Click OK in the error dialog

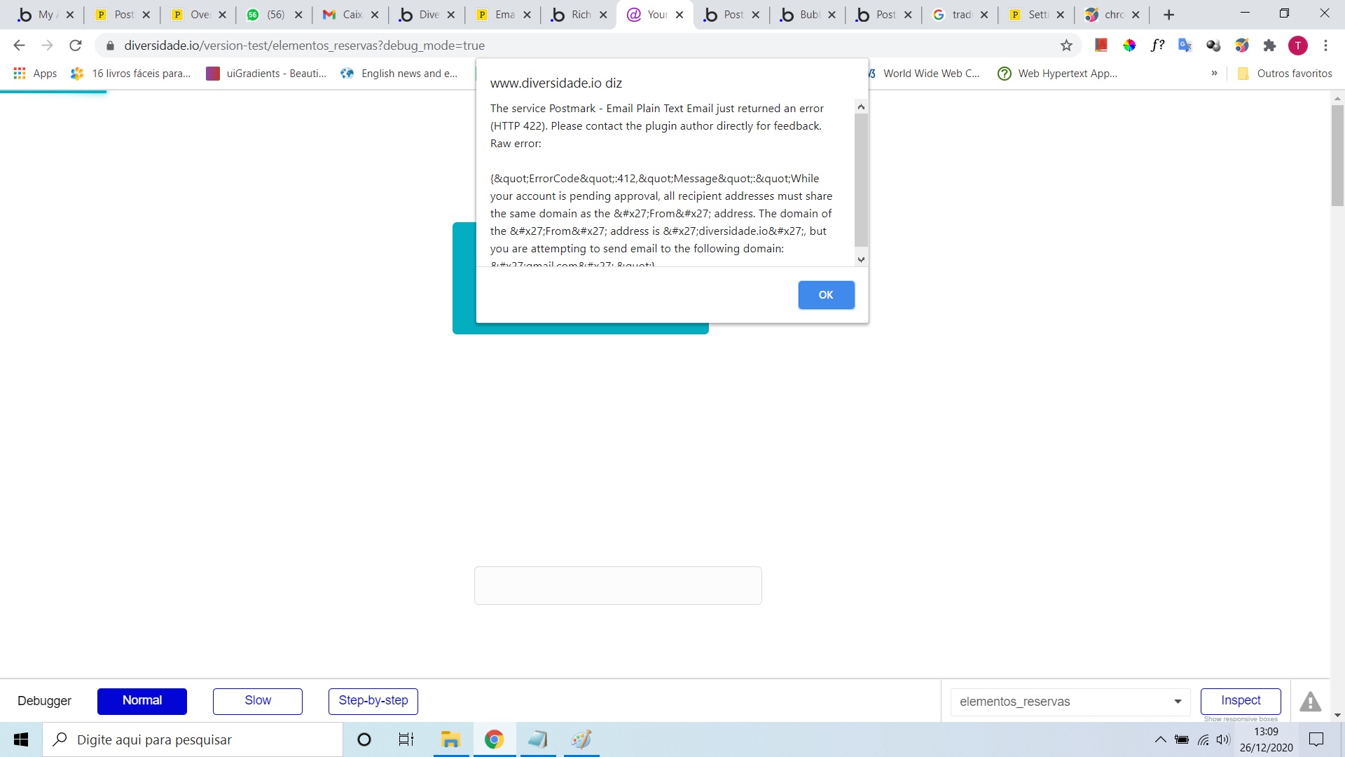pyautogui.click(x=826, y=295)
